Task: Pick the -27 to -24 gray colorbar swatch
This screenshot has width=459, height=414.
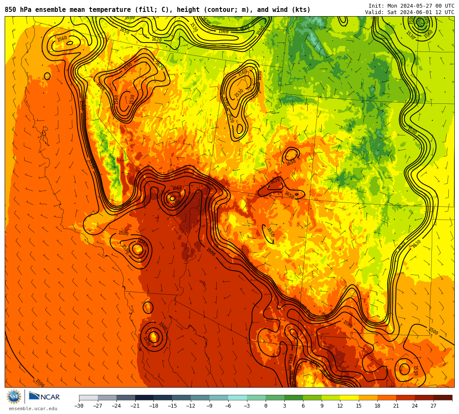Action: [x=107, y=397]
